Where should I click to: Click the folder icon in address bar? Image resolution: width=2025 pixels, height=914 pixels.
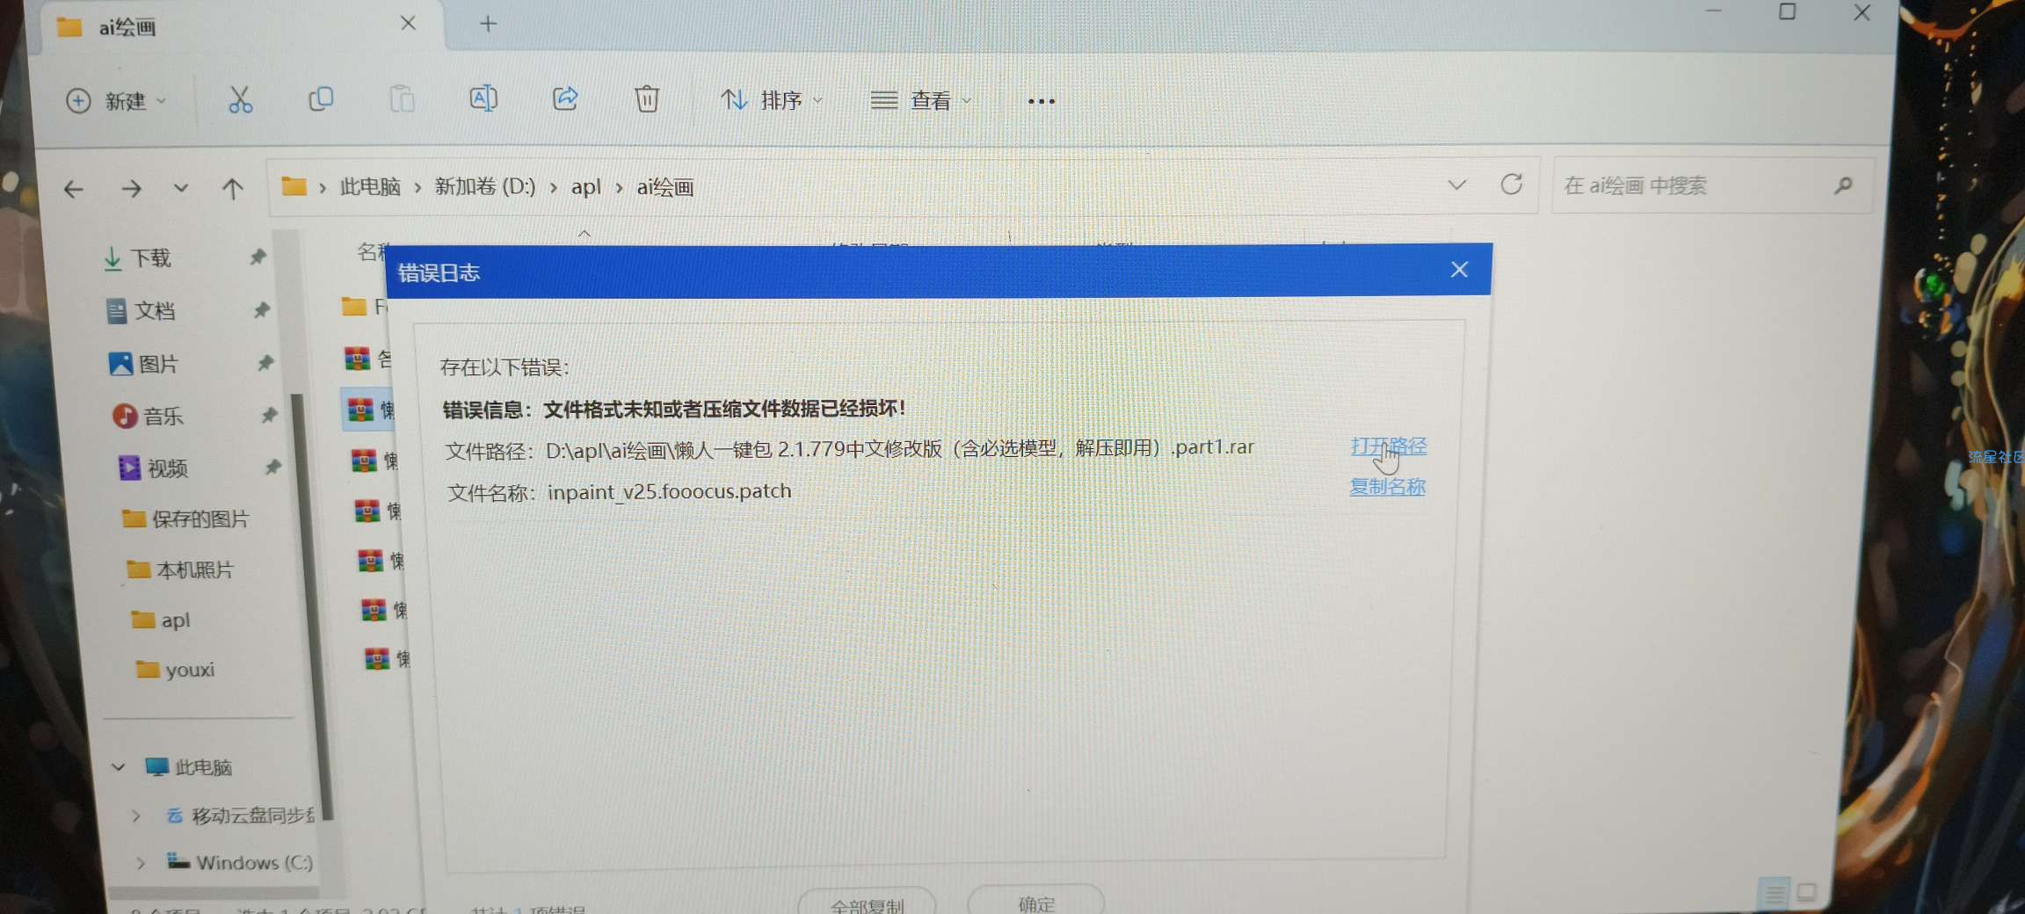(x=294, y=186)
